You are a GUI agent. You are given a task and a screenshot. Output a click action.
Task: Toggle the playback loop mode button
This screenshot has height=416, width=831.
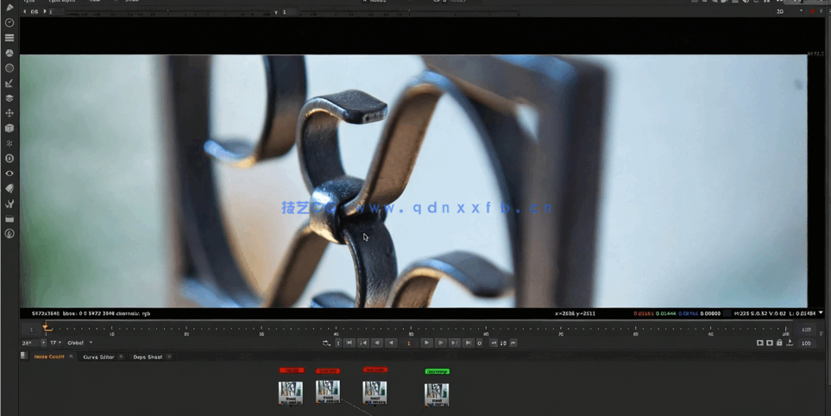(327, 344)
